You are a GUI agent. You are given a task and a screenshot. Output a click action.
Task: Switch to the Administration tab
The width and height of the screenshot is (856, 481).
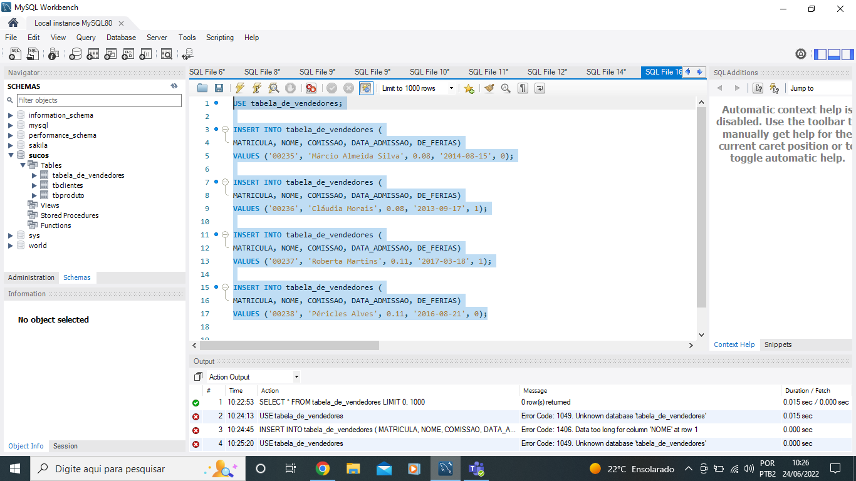tap(31, 277)
